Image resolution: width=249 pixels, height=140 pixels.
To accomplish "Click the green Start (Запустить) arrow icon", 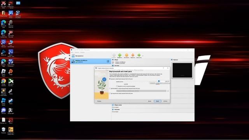I will pyautogui.click(x=139, y=55).
